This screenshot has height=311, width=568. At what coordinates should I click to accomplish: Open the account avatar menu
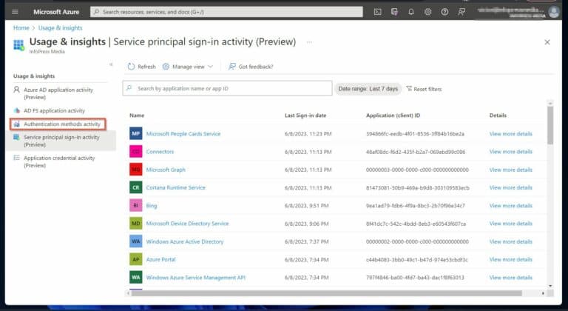[553, 12]
